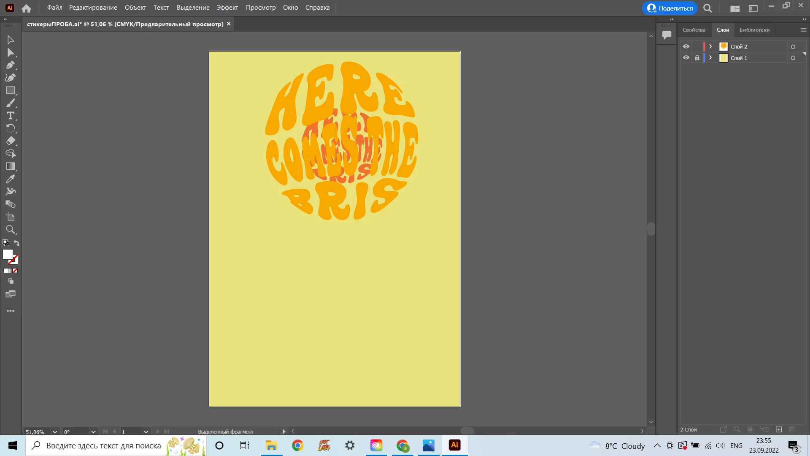Open the Comments panel icon
This screenshot has height=456, width=810.
(667, 35)
